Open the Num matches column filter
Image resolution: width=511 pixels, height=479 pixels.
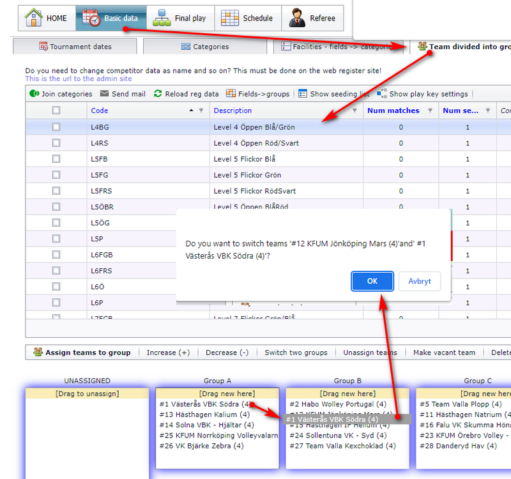pyautogui.click(x=430, y=110)
